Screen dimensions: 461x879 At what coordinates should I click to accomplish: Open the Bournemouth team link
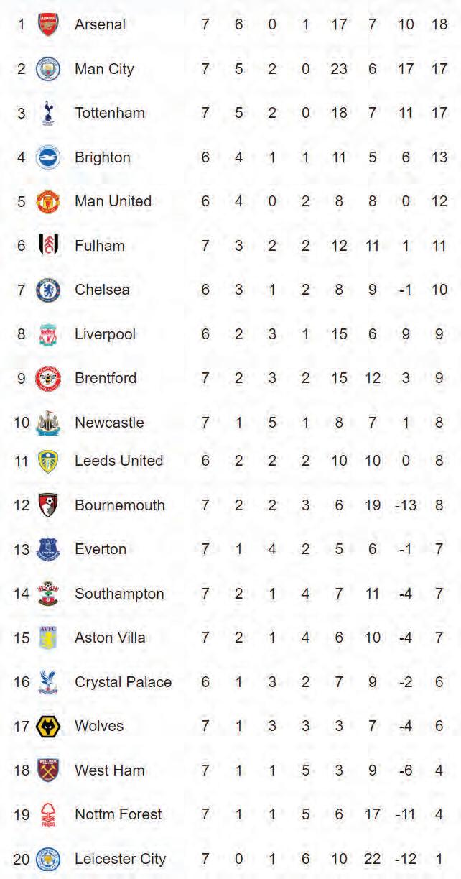(119, 505)
